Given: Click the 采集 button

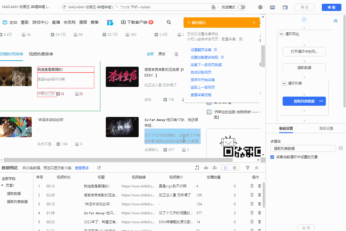Looking at the screenshot, I should (x=332, y=8).
